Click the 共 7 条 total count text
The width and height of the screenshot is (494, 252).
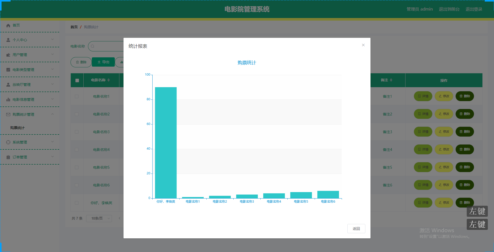(x=77, y=218)
